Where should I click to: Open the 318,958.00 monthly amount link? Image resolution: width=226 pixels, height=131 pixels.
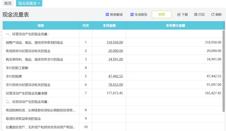pyautogui.click(x=115, y=43)
